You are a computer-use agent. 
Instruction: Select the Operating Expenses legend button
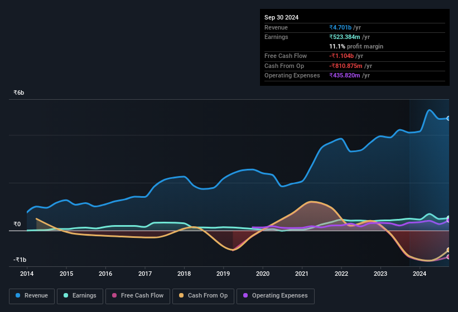276,295
